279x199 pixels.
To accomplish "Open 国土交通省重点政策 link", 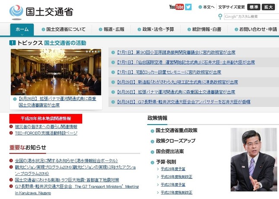I will (x=176, y=131).
